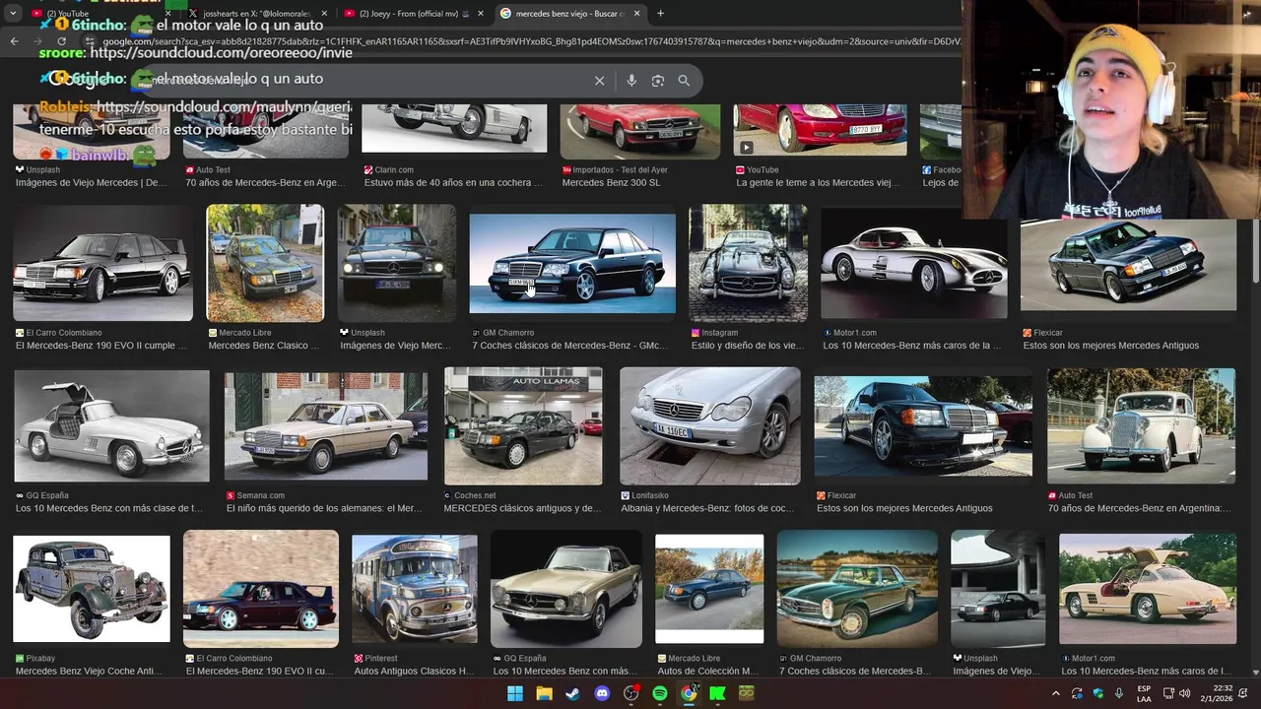Open link 'Los 10 Mercedes-Benz más caros de la ...'
1261x709 pixels.
[911, 346]
